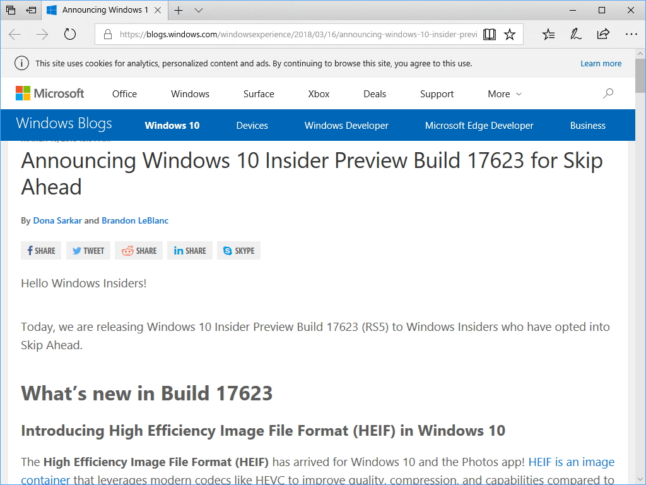Screen dimensions: 646x485
Task: Toggle the favorites star for this page
Action: [510, 34]
